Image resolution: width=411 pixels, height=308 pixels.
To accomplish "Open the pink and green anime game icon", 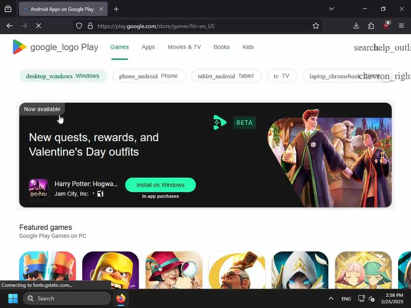I will 363,270.
